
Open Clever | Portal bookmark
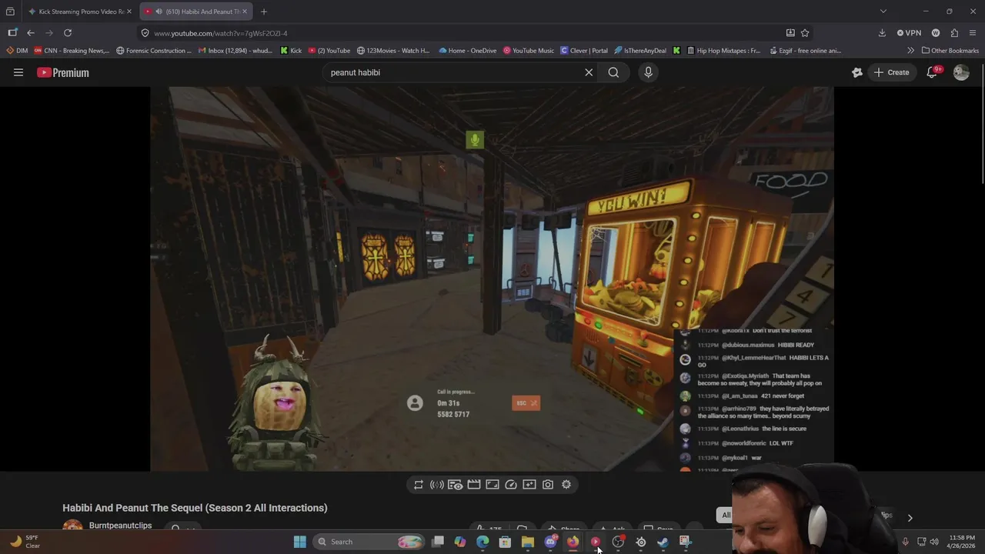pyautogui.click(x=584, y=51)
